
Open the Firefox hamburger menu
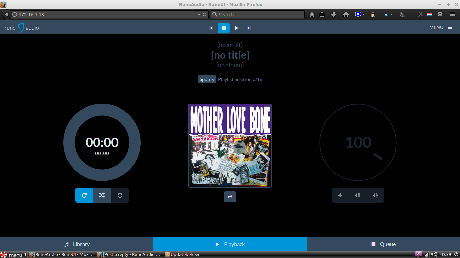coord(453,15)
